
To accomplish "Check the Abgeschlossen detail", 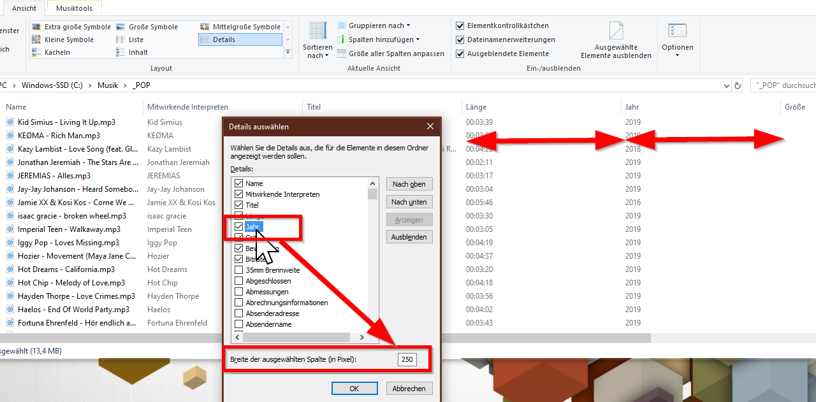I will click(239, 281).
